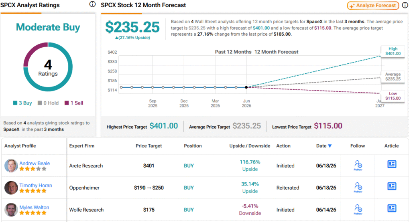Click the Highest Price Target $401.00 value
411x222 pixels.
pos(164,126)
